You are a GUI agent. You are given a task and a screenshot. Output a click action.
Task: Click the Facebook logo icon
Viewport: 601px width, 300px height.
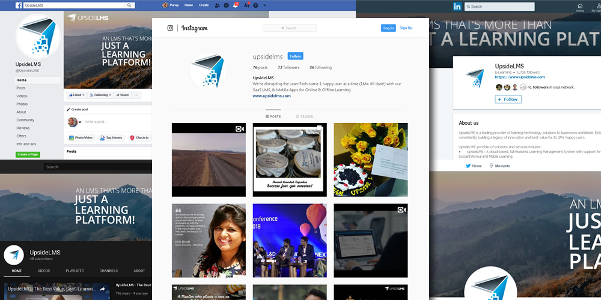(19, 5)
